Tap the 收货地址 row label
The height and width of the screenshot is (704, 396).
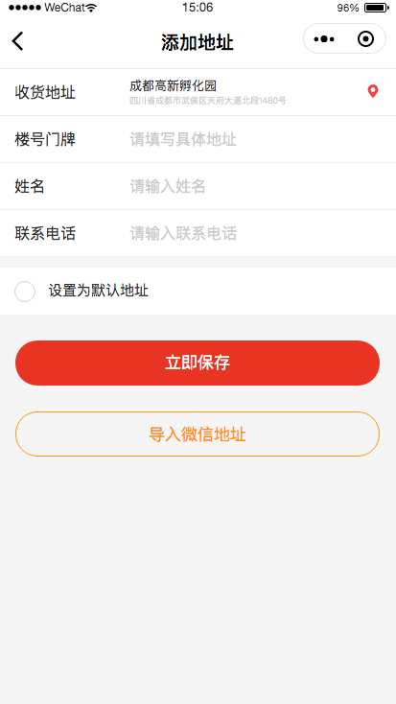point(45,92)
